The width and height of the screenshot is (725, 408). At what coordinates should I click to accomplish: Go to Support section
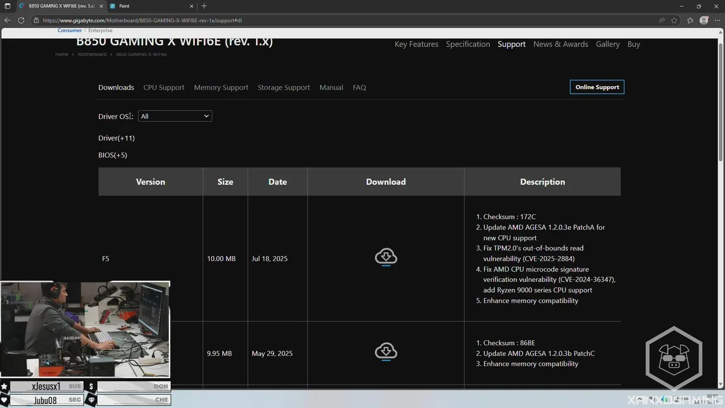(x=511, y=44)
